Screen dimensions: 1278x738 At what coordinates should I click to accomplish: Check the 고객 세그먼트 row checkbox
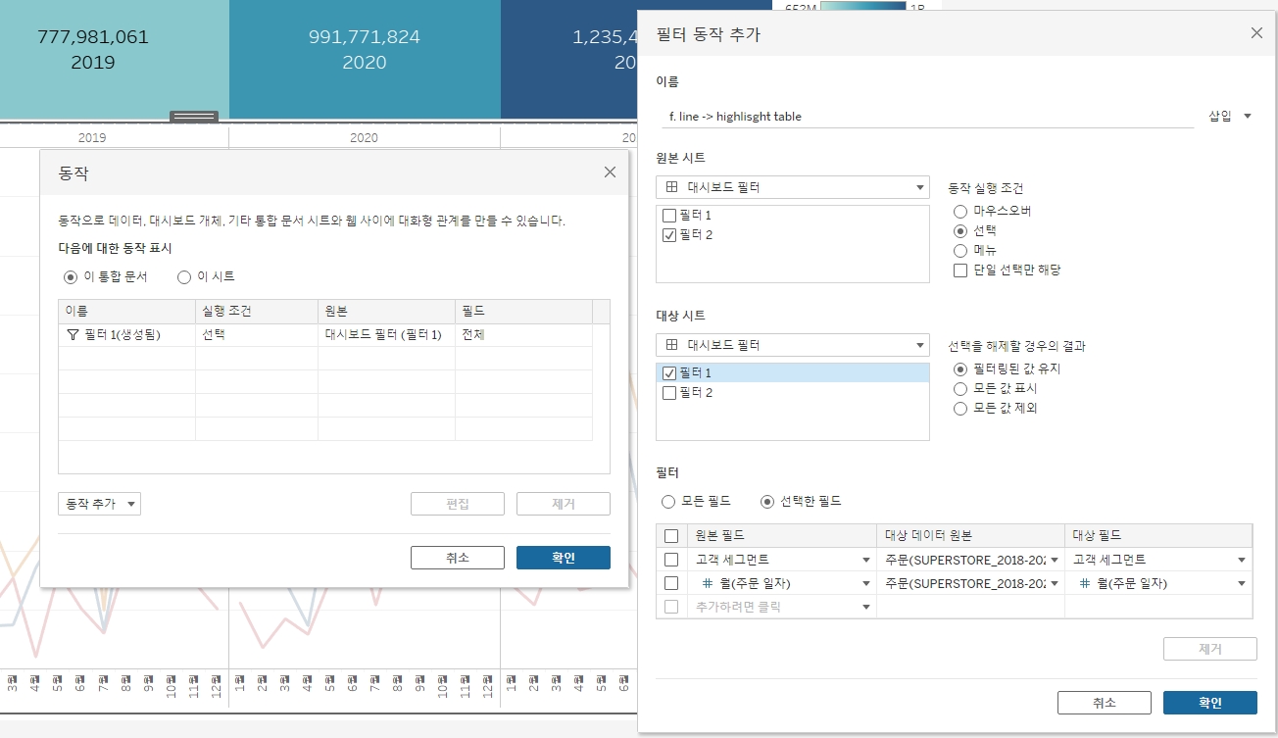coord(671,560)
